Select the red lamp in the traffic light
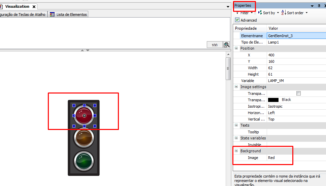 point(84,115)
